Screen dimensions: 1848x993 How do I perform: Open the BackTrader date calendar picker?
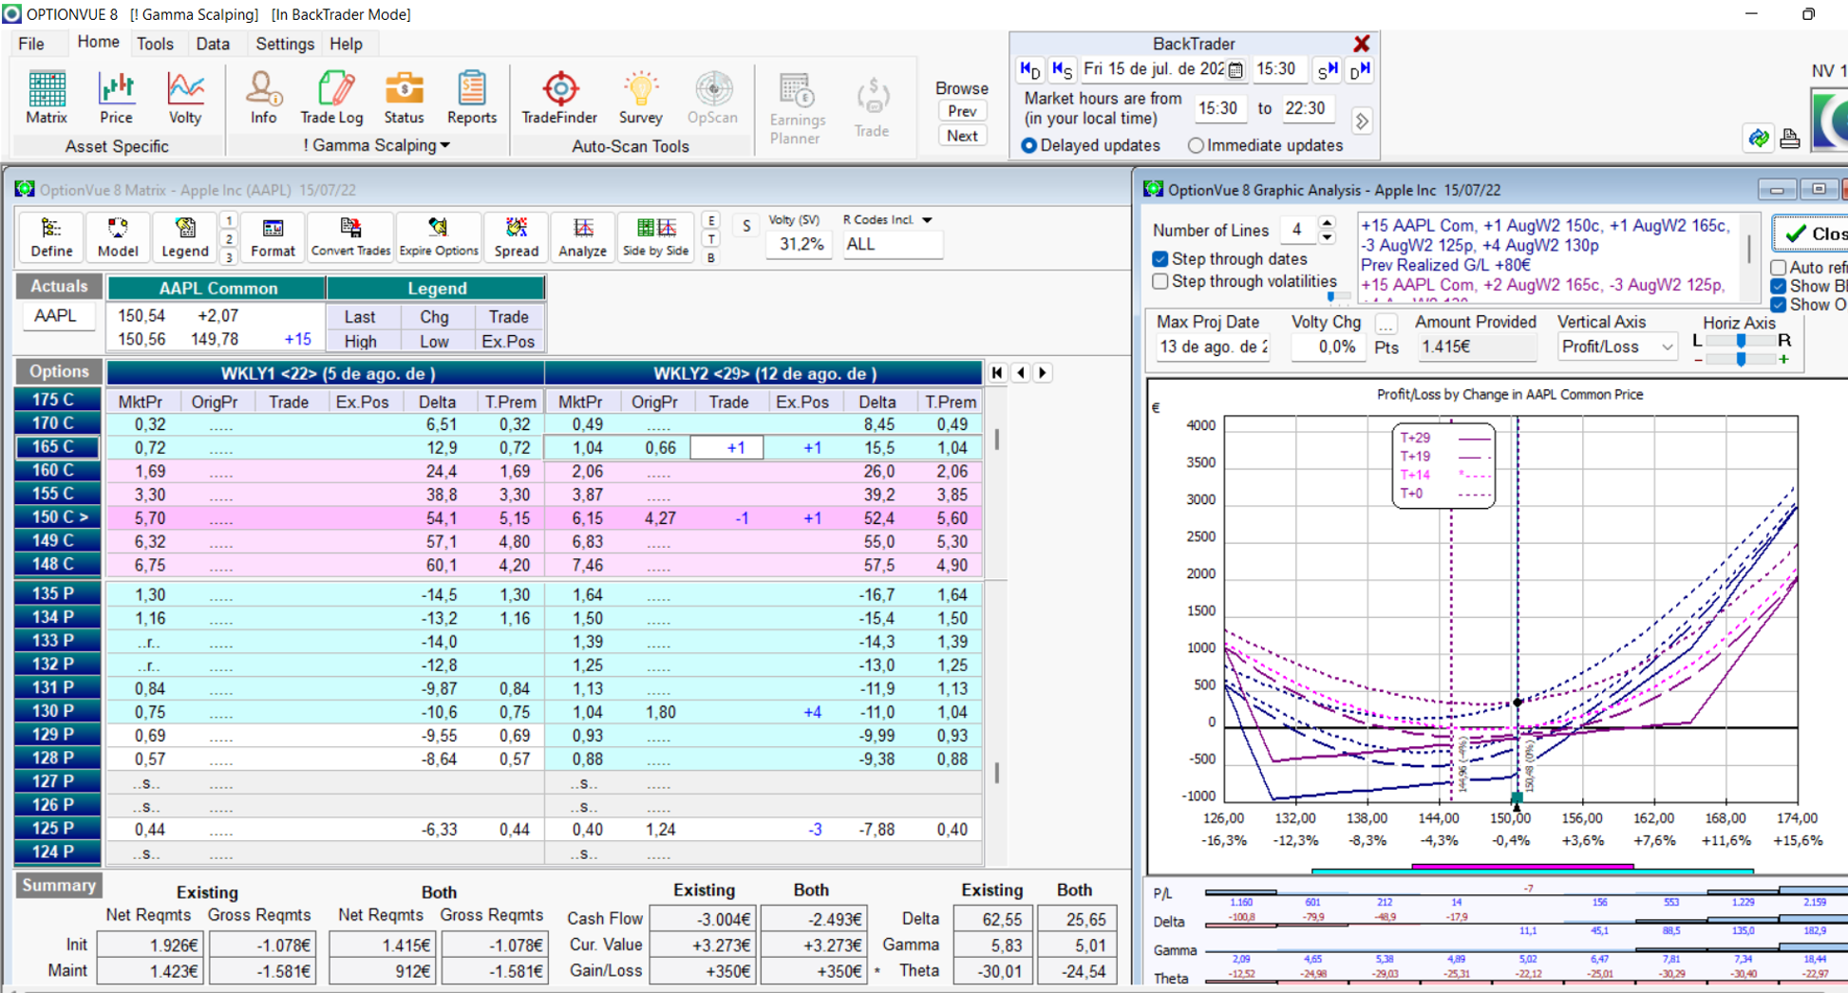(1235, 69)
